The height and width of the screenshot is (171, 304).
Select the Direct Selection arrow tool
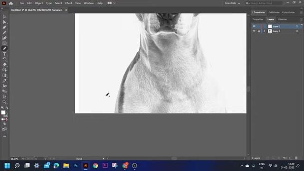4,22
